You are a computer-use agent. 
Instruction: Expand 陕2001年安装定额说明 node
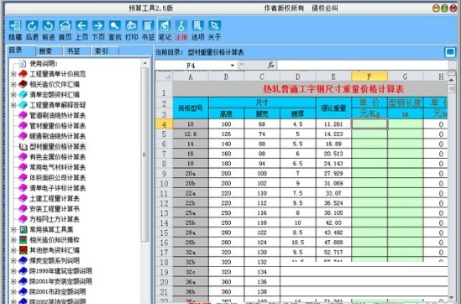pyautogui.click(x=13, y=281)
